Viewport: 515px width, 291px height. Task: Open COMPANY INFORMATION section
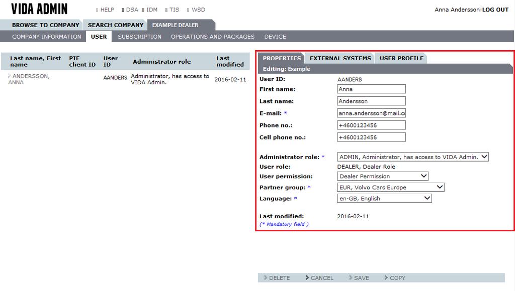pyautogui.click(x=47, y=37)
